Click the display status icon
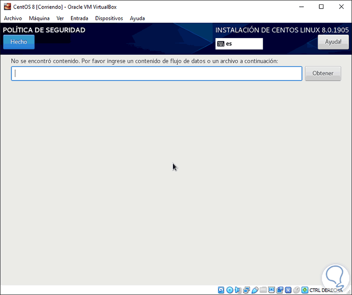This screenshot has width=352, height=295. coord(271,290)
